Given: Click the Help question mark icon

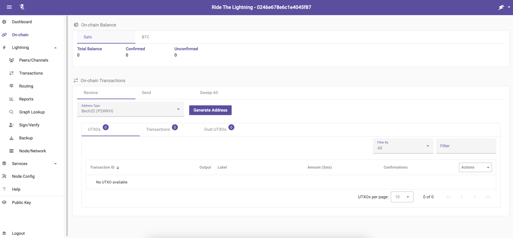Looking at the screenshot, I should (x=4, y=189).
